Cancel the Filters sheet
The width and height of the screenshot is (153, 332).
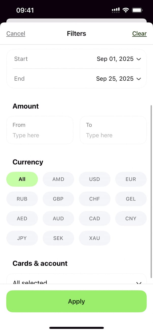tap(16, 34)
